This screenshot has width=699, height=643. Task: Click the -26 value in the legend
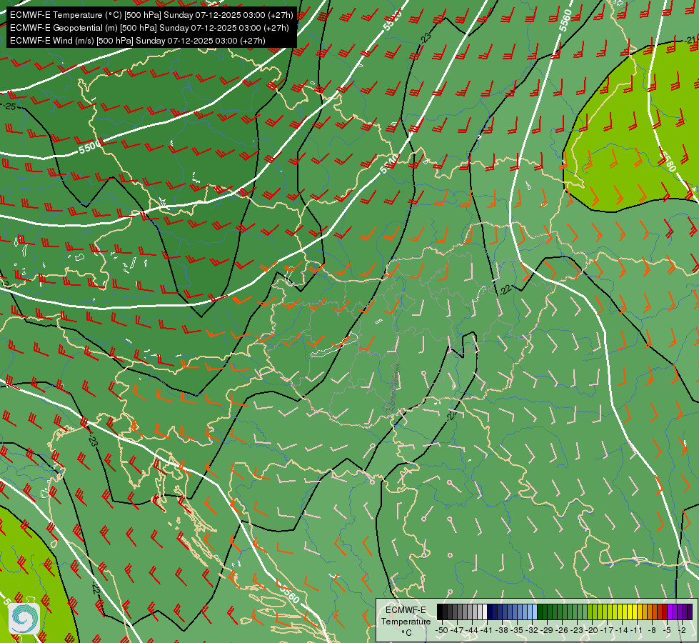(x=562, y=630)
